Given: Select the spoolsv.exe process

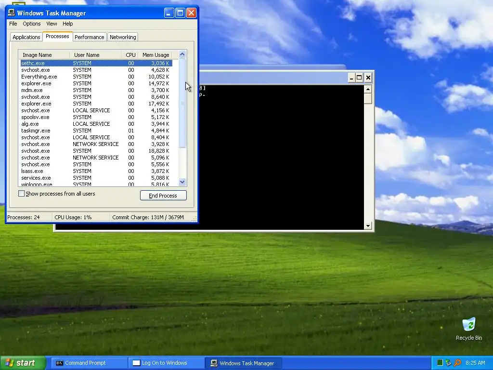Looking at the screenshot, I should [96, 117].
